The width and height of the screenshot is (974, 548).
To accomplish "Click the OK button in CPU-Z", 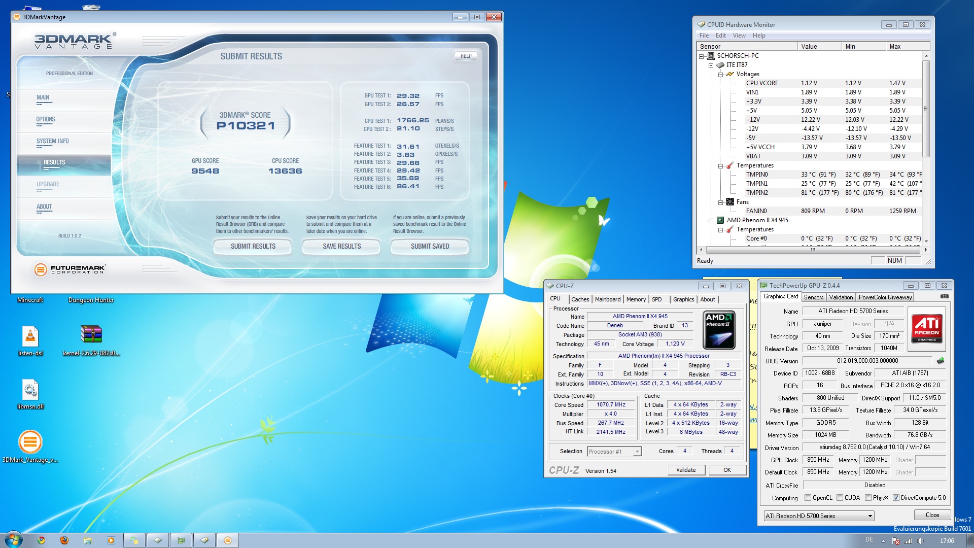I will (x=727, y=470).
